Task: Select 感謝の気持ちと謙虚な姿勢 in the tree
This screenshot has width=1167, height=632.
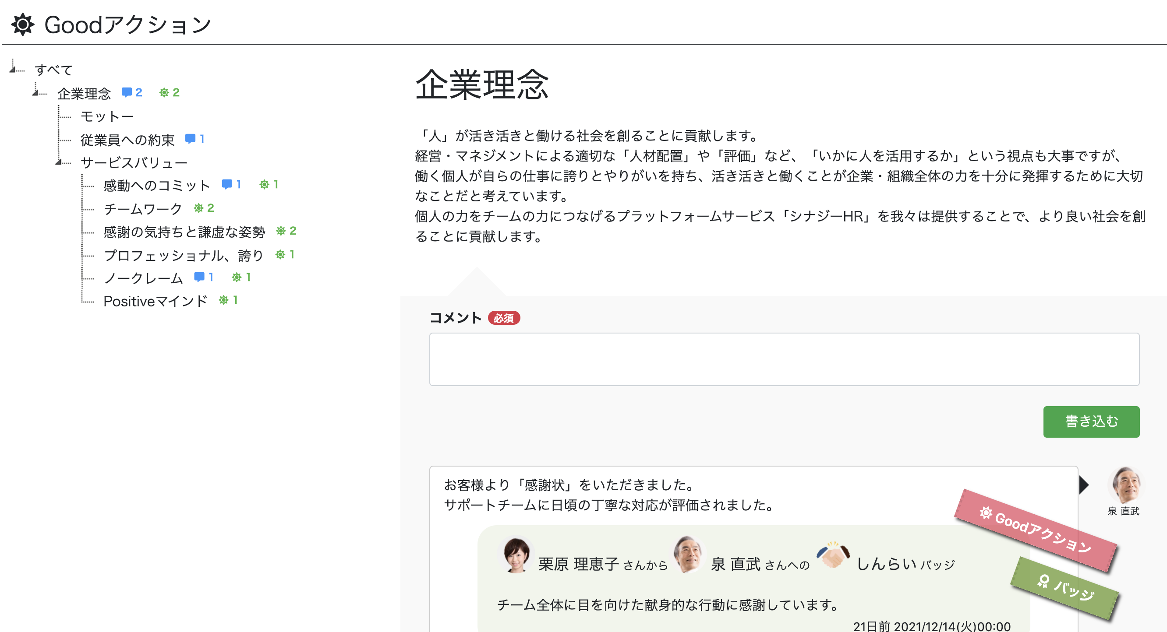Action: [x=184, y=232]
